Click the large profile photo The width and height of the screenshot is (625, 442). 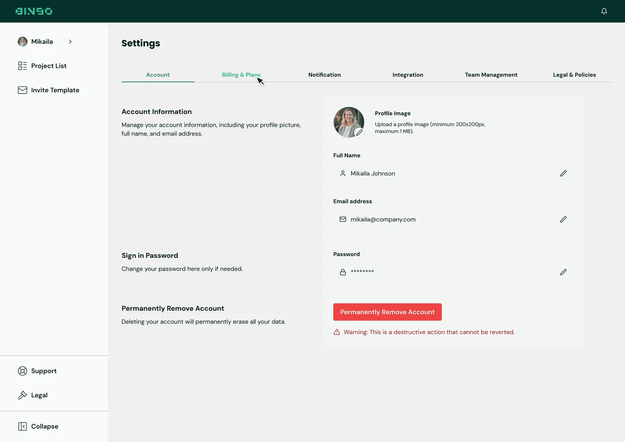[349, 122]
